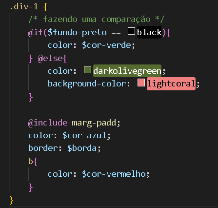Click the lightcoral color value

[171, 83]
